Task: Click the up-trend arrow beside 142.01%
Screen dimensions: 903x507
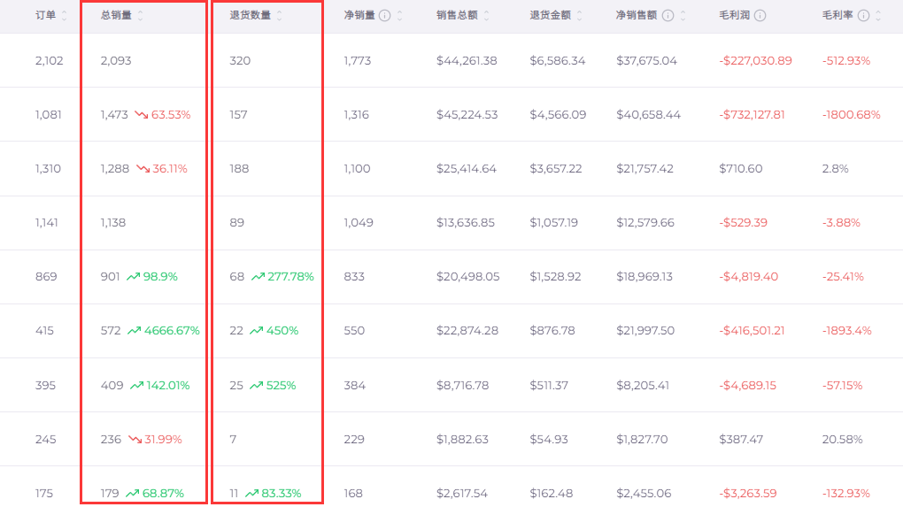Action: tap(136, 386)
